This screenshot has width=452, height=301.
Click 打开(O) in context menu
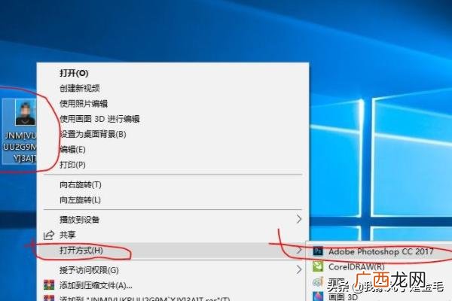(74, 73)
